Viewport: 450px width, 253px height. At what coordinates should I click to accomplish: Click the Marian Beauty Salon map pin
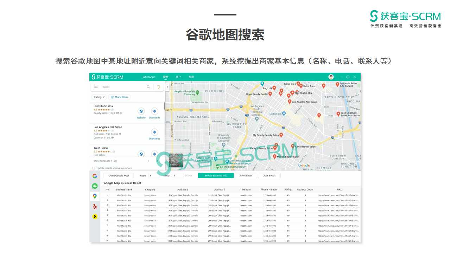(274, 156)
